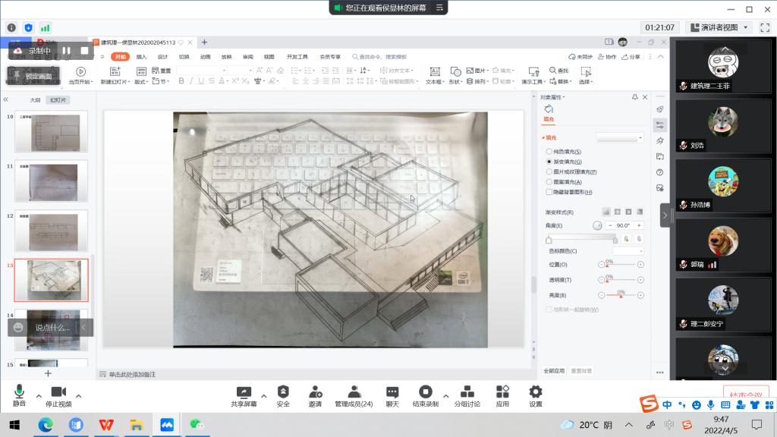Viewport: 777px width, 437px height.
Task: Expand the 演讲者视图 view dropdown
Action: [718, 27]
